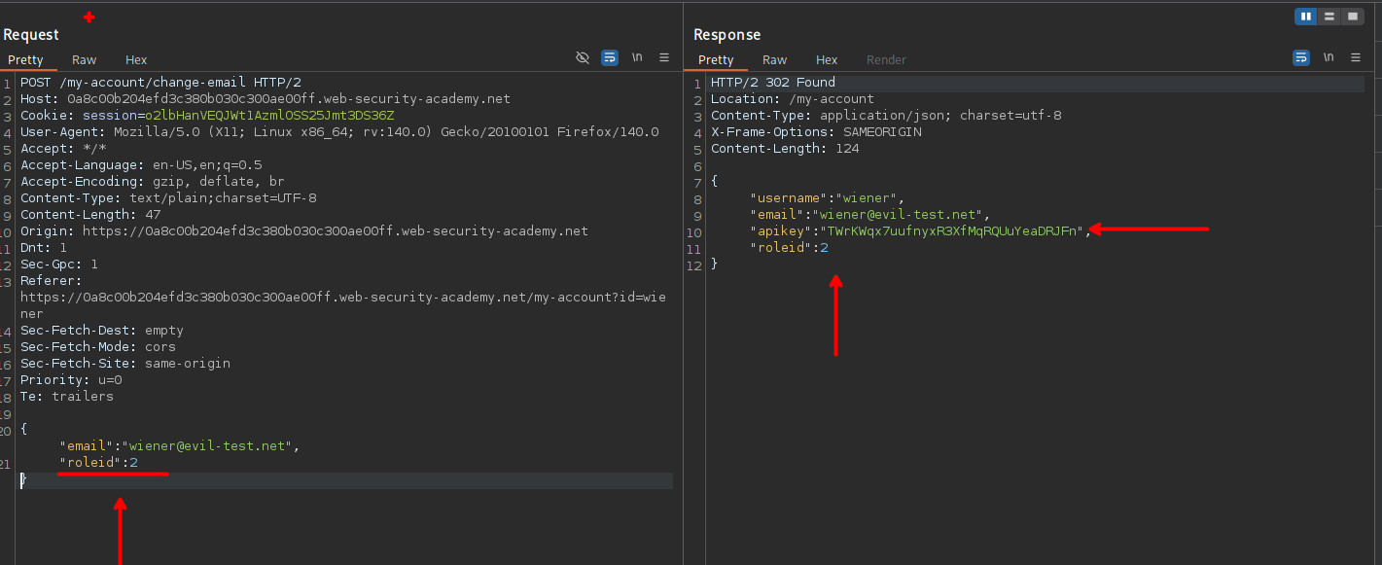1382x565 pixels.
Task: Click the apikey value in Response body
Action: click(950, 230)
